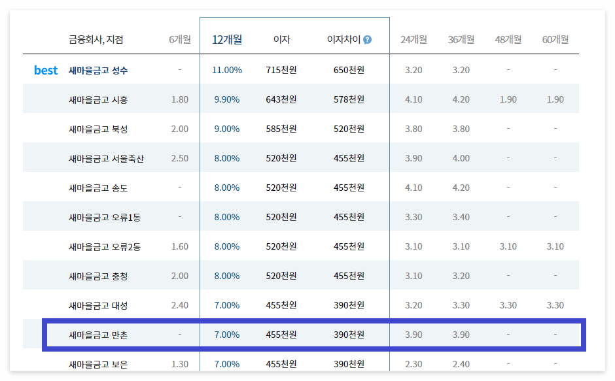Click the 4.10 24-month rate for 송도

coord(413,188)
